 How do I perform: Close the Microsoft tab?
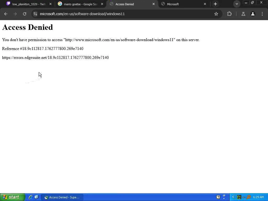point(205,4)
